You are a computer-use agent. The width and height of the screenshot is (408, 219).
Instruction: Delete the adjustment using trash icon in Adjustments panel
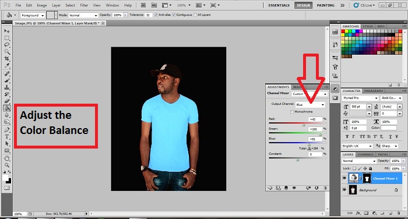pyautogui.click(x=325, y=188)
